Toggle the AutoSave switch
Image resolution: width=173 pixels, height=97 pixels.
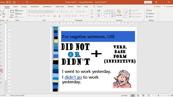9,2
